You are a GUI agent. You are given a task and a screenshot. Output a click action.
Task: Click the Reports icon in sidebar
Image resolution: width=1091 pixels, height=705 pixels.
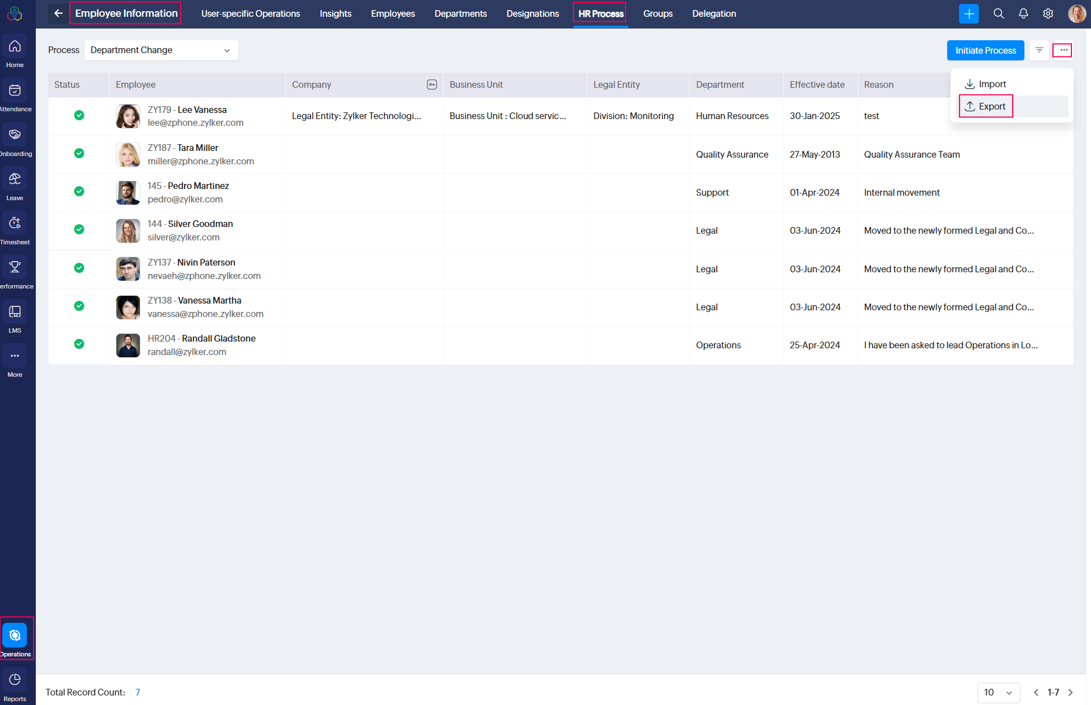point(15,680)
